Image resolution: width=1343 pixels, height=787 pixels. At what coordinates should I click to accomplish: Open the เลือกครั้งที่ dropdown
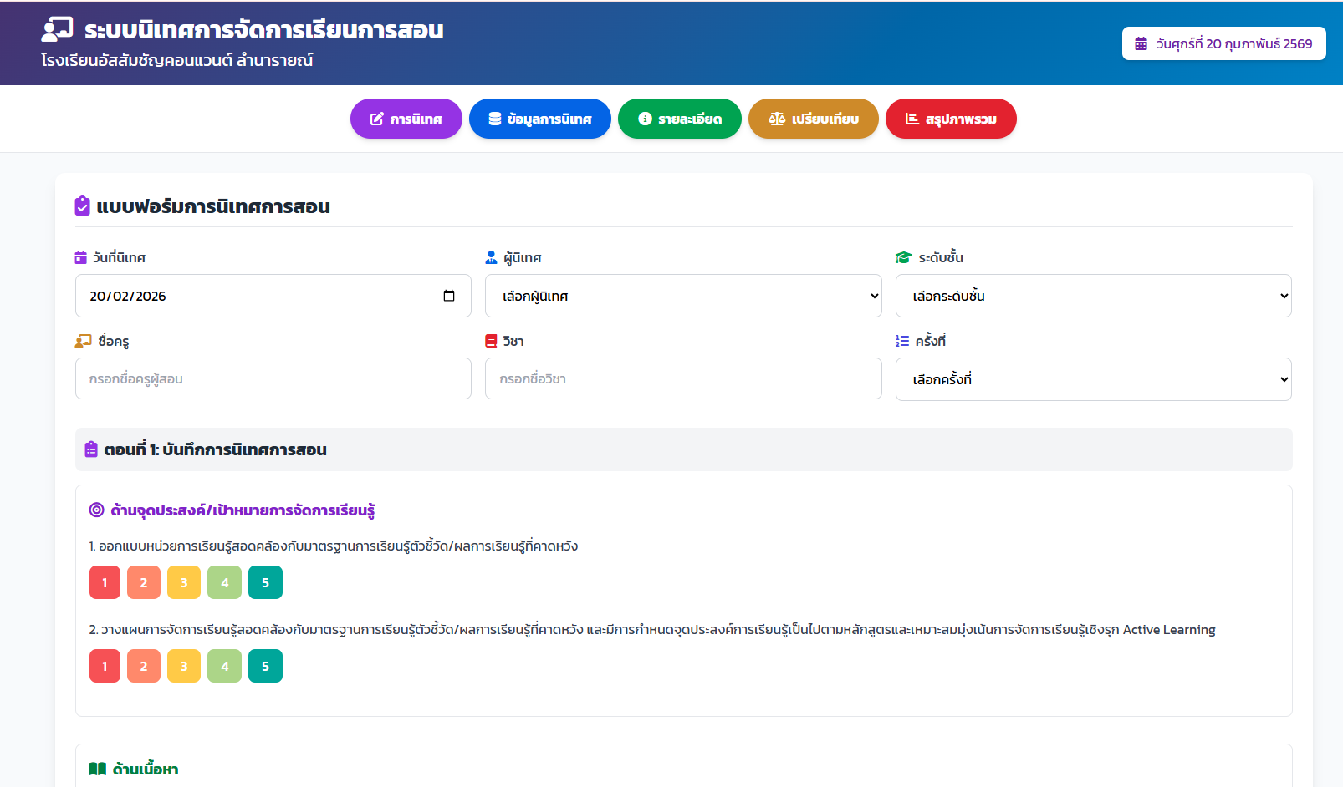pos(1093,379)
